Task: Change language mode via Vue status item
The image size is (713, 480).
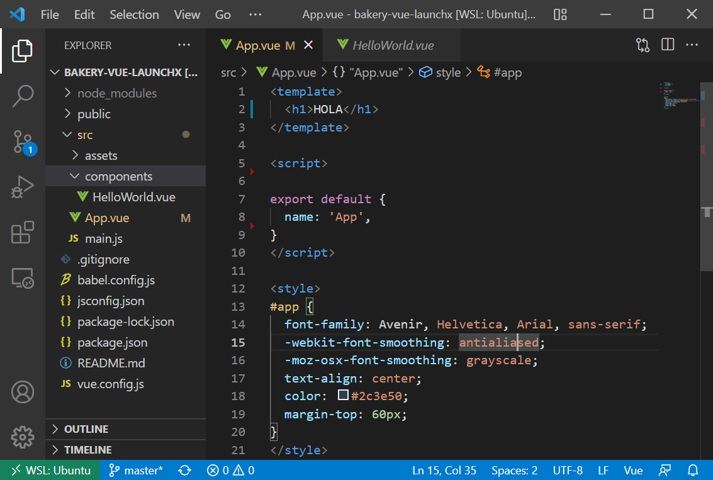Action: (x=633, y=471)
